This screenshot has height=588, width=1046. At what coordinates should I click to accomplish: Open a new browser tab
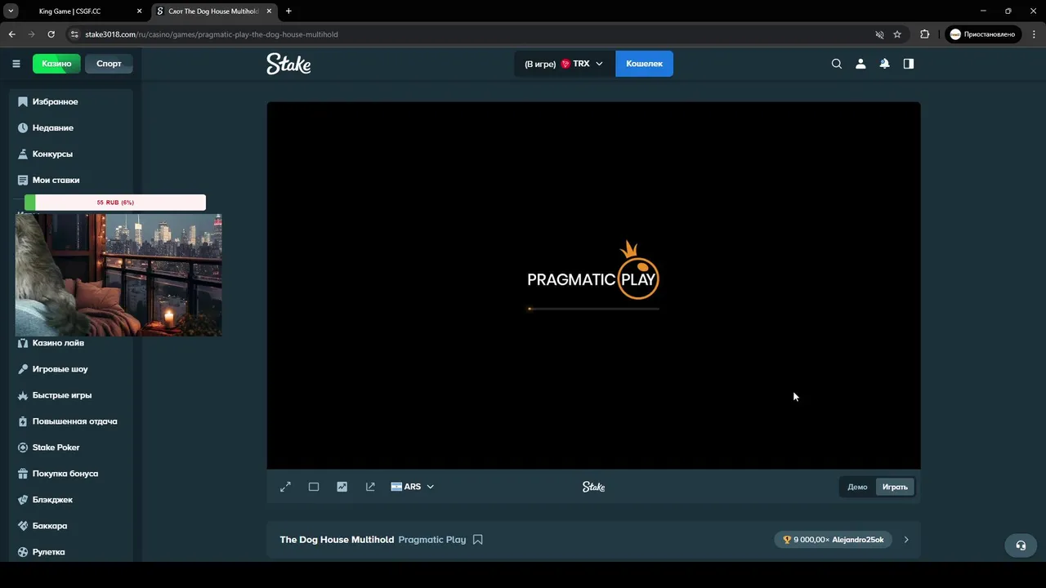coord(288,11)
